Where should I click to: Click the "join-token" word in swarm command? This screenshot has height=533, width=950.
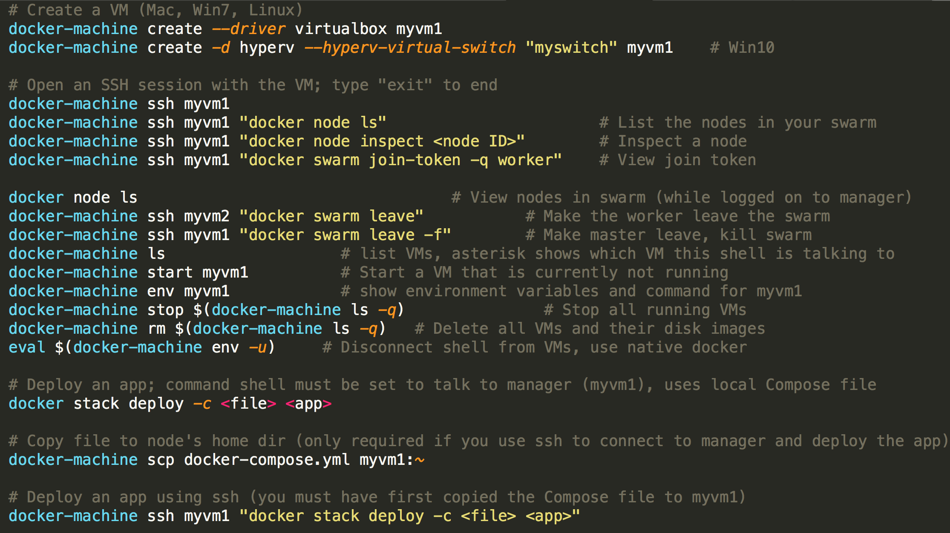tap(415, 160)
